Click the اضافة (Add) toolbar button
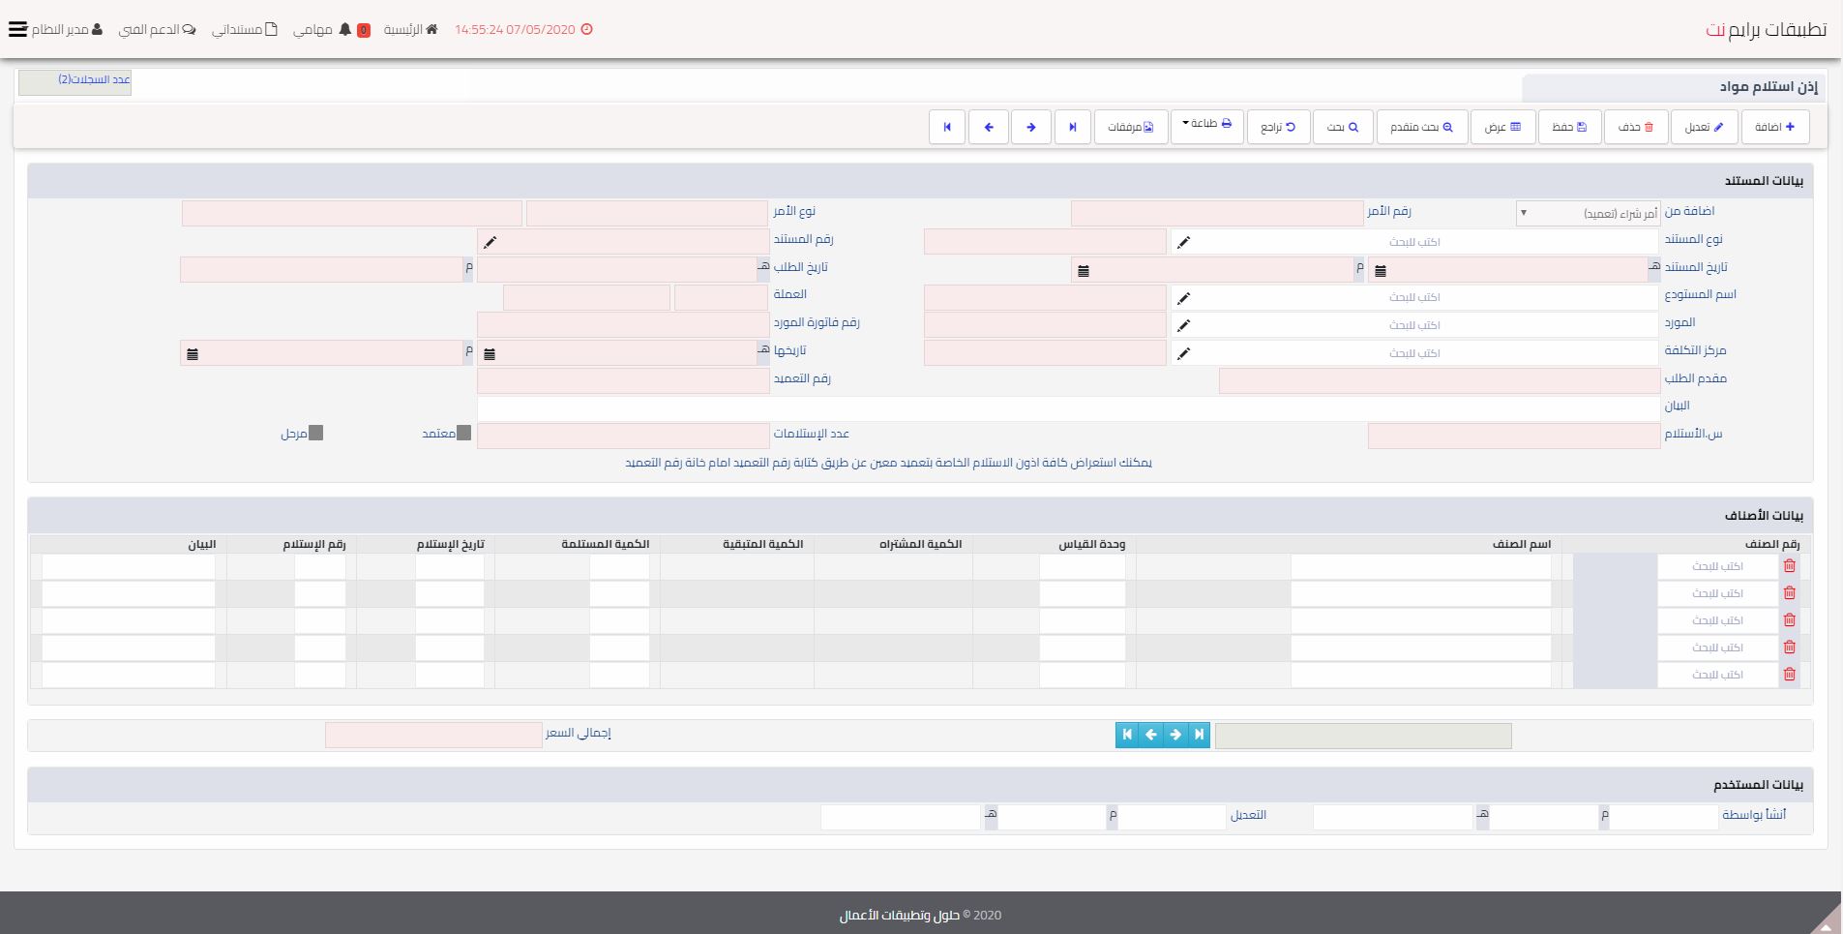The height and width of the screenshot is (934, 1843). click(x=1774, y=127)
